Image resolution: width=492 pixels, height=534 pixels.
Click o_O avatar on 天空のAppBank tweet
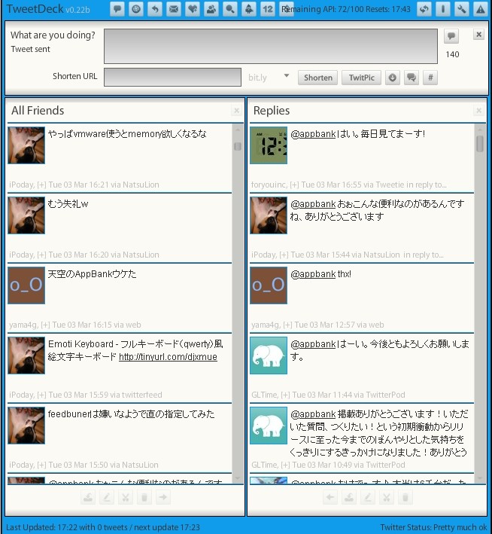(x=26, y=285)
